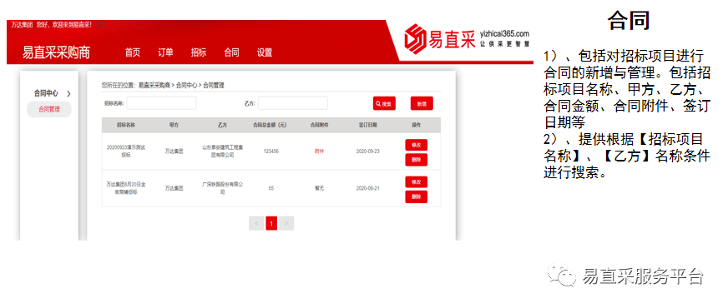Image resolution: width=728 pixels, height=308 pixels.
Task: Click the 山东泰安建筑工程集团有限公司 cell
Action: pyautogui.click(x=222, y=152)
